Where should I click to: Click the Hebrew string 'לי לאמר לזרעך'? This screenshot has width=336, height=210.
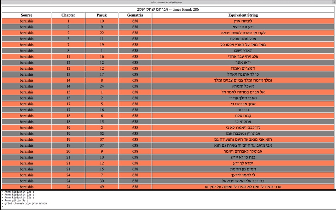243,175
